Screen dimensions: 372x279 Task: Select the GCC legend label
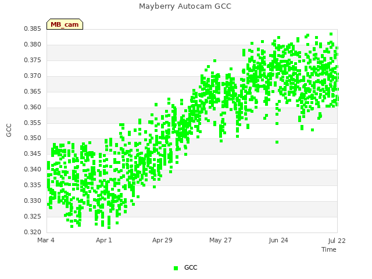tap(191, 267)
